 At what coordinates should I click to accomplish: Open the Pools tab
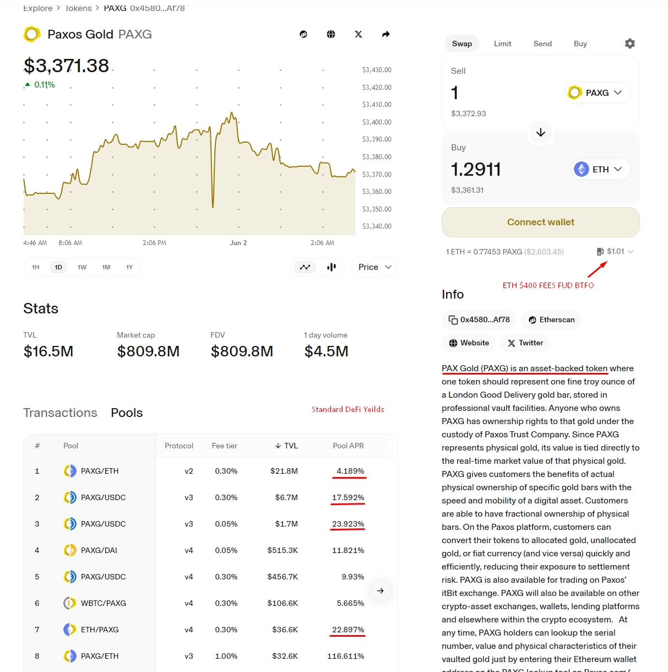127,413
